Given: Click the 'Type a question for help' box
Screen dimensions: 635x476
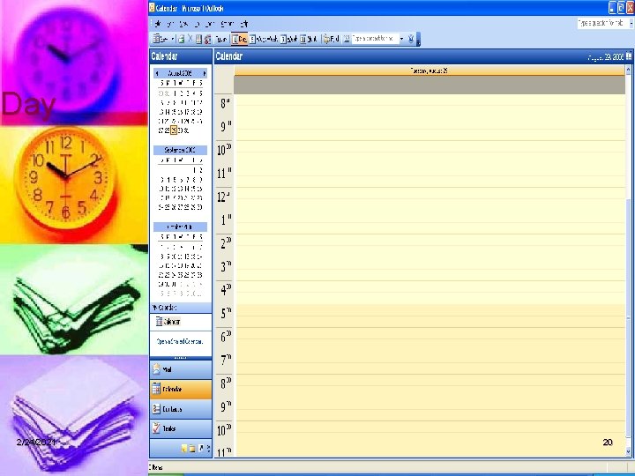Looking at the screenshot, I should tap(603, 23).
